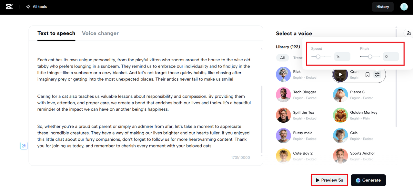Select the All voice filter chip
Viewport: 413px width, 193px height.
282,58
